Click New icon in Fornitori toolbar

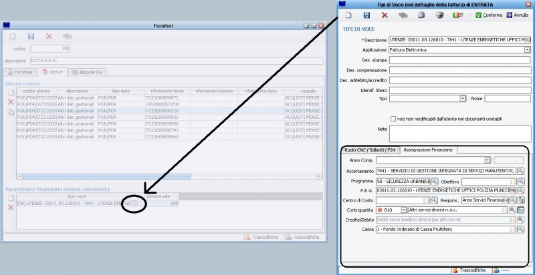[x=13, y=37]
